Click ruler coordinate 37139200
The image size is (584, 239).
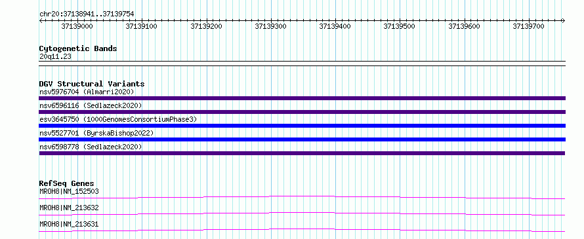[x=206, y=26]
